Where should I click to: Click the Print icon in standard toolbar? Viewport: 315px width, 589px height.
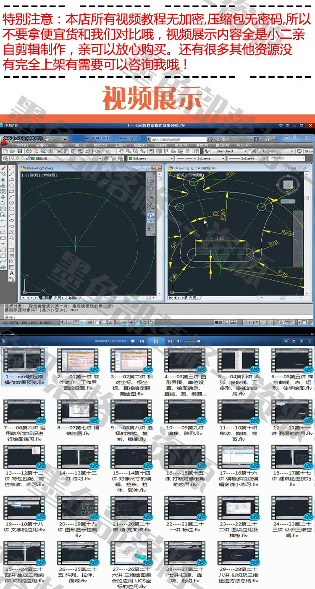coord(29,151)
